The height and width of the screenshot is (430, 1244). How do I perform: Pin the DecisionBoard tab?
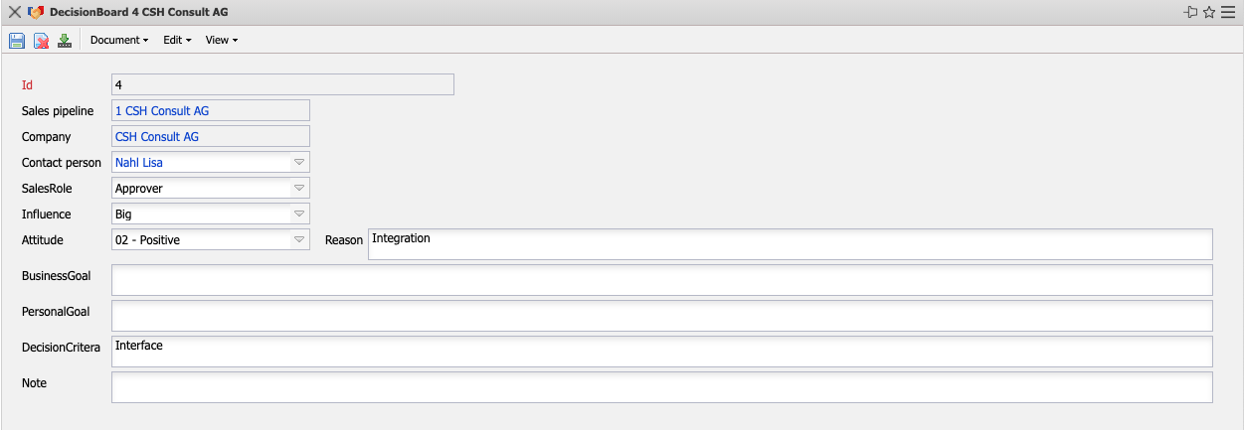[1190, 12]
